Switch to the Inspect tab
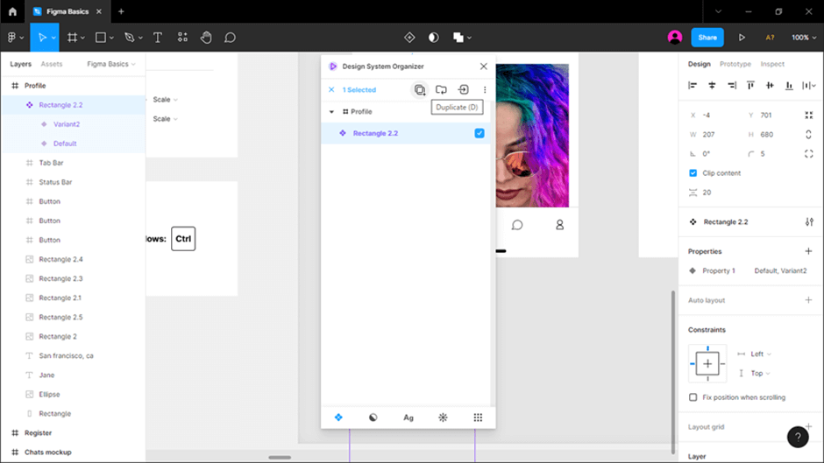 [x=772, y=64]
